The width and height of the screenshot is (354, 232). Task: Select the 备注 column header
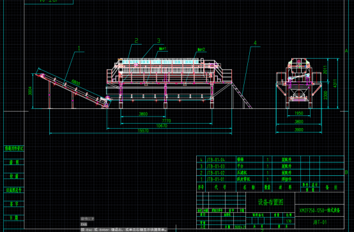pyautogui.click(x=332, y=187)
